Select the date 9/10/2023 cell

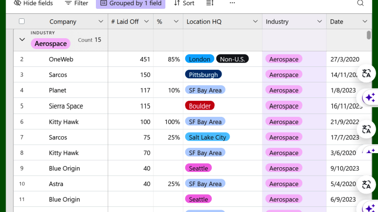[349, 168]
